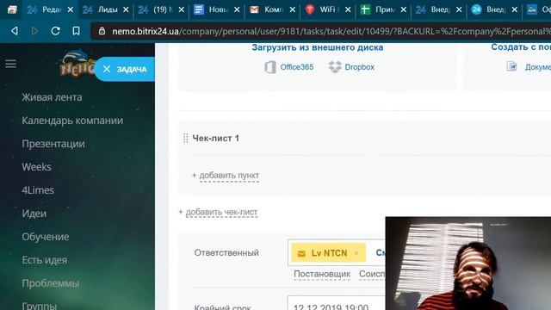Click Dropbox link

click(x=359, y=67)
